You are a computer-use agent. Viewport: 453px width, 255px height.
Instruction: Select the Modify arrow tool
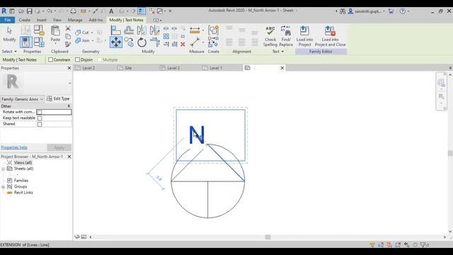click(x=9, y=34)
